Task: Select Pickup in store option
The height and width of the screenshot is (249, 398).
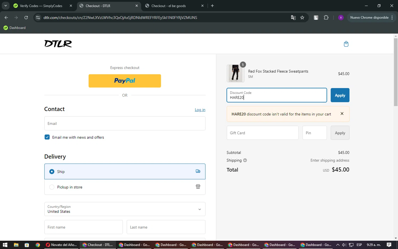Action: (125, 187)
